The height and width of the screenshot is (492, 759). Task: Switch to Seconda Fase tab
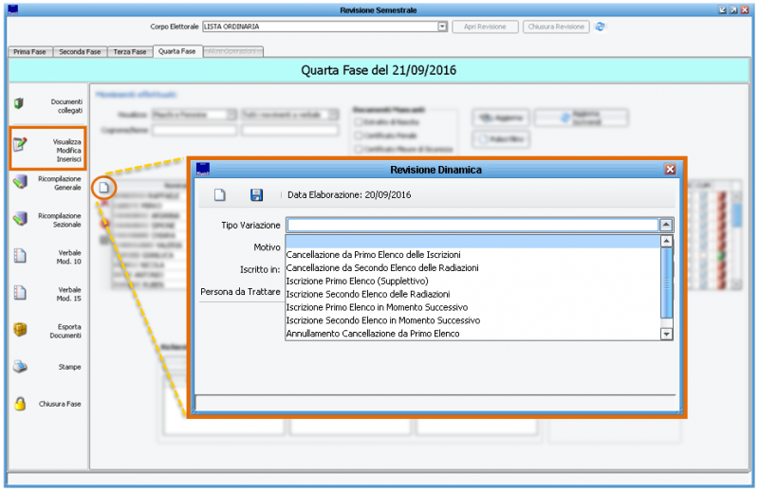(x=80, y=52)
